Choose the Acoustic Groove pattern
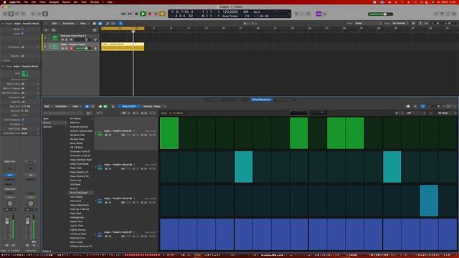 coord(79,127)
